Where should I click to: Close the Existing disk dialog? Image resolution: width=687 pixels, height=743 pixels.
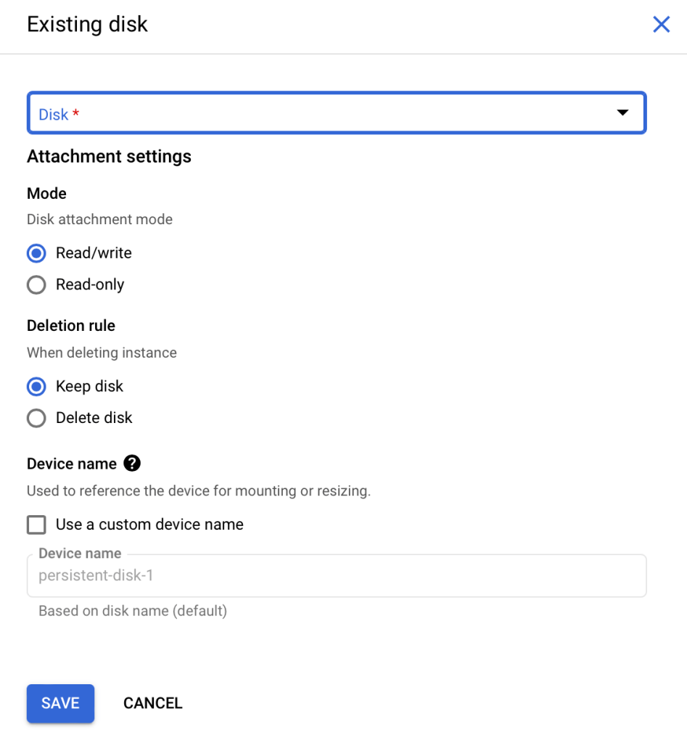coord(661,25)
